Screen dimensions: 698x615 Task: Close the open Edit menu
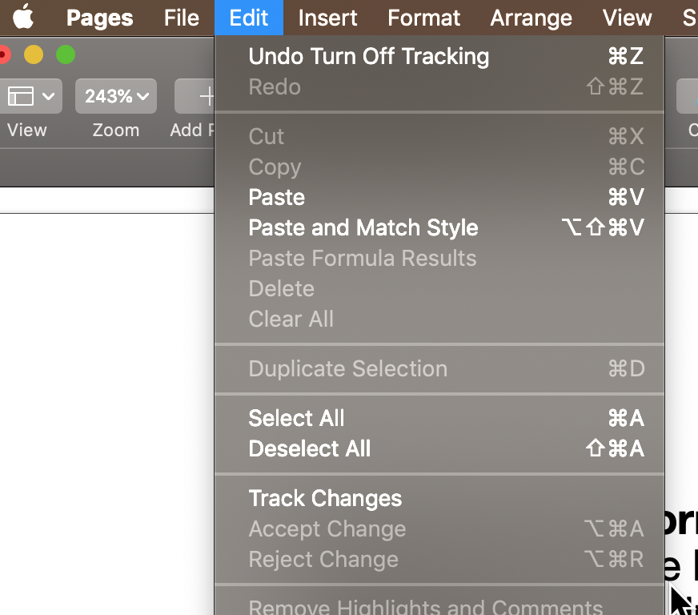click(x=248, y=17)
